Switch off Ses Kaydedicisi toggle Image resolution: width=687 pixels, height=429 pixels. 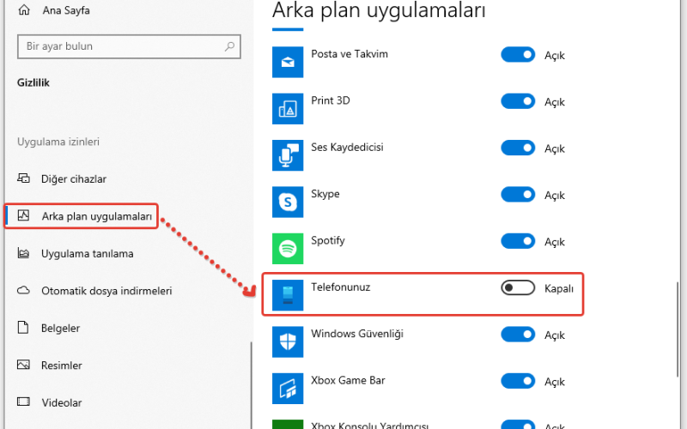(518, 148)
